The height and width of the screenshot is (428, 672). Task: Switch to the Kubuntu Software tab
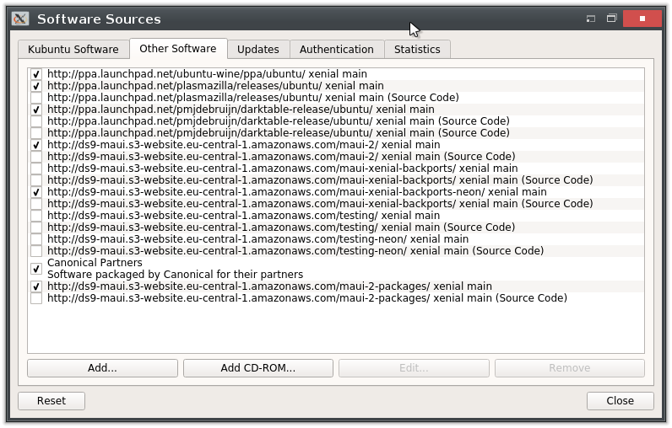(73, 49)
